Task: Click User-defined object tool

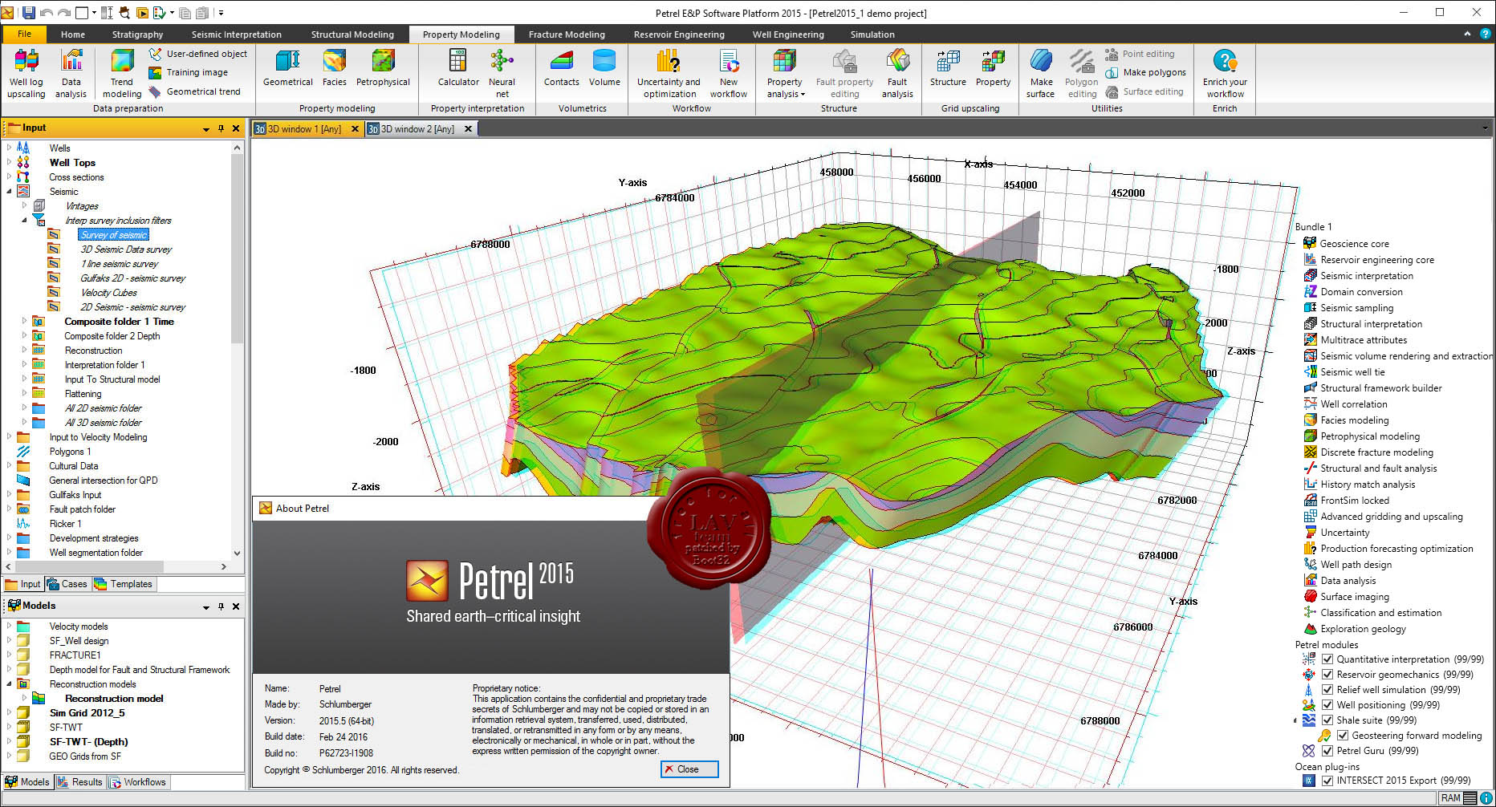Action: click(x=198, y=54)
